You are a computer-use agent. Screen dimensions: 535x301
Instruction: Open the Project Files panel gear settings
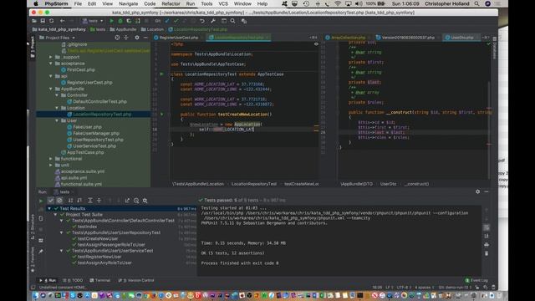[137, 38]
